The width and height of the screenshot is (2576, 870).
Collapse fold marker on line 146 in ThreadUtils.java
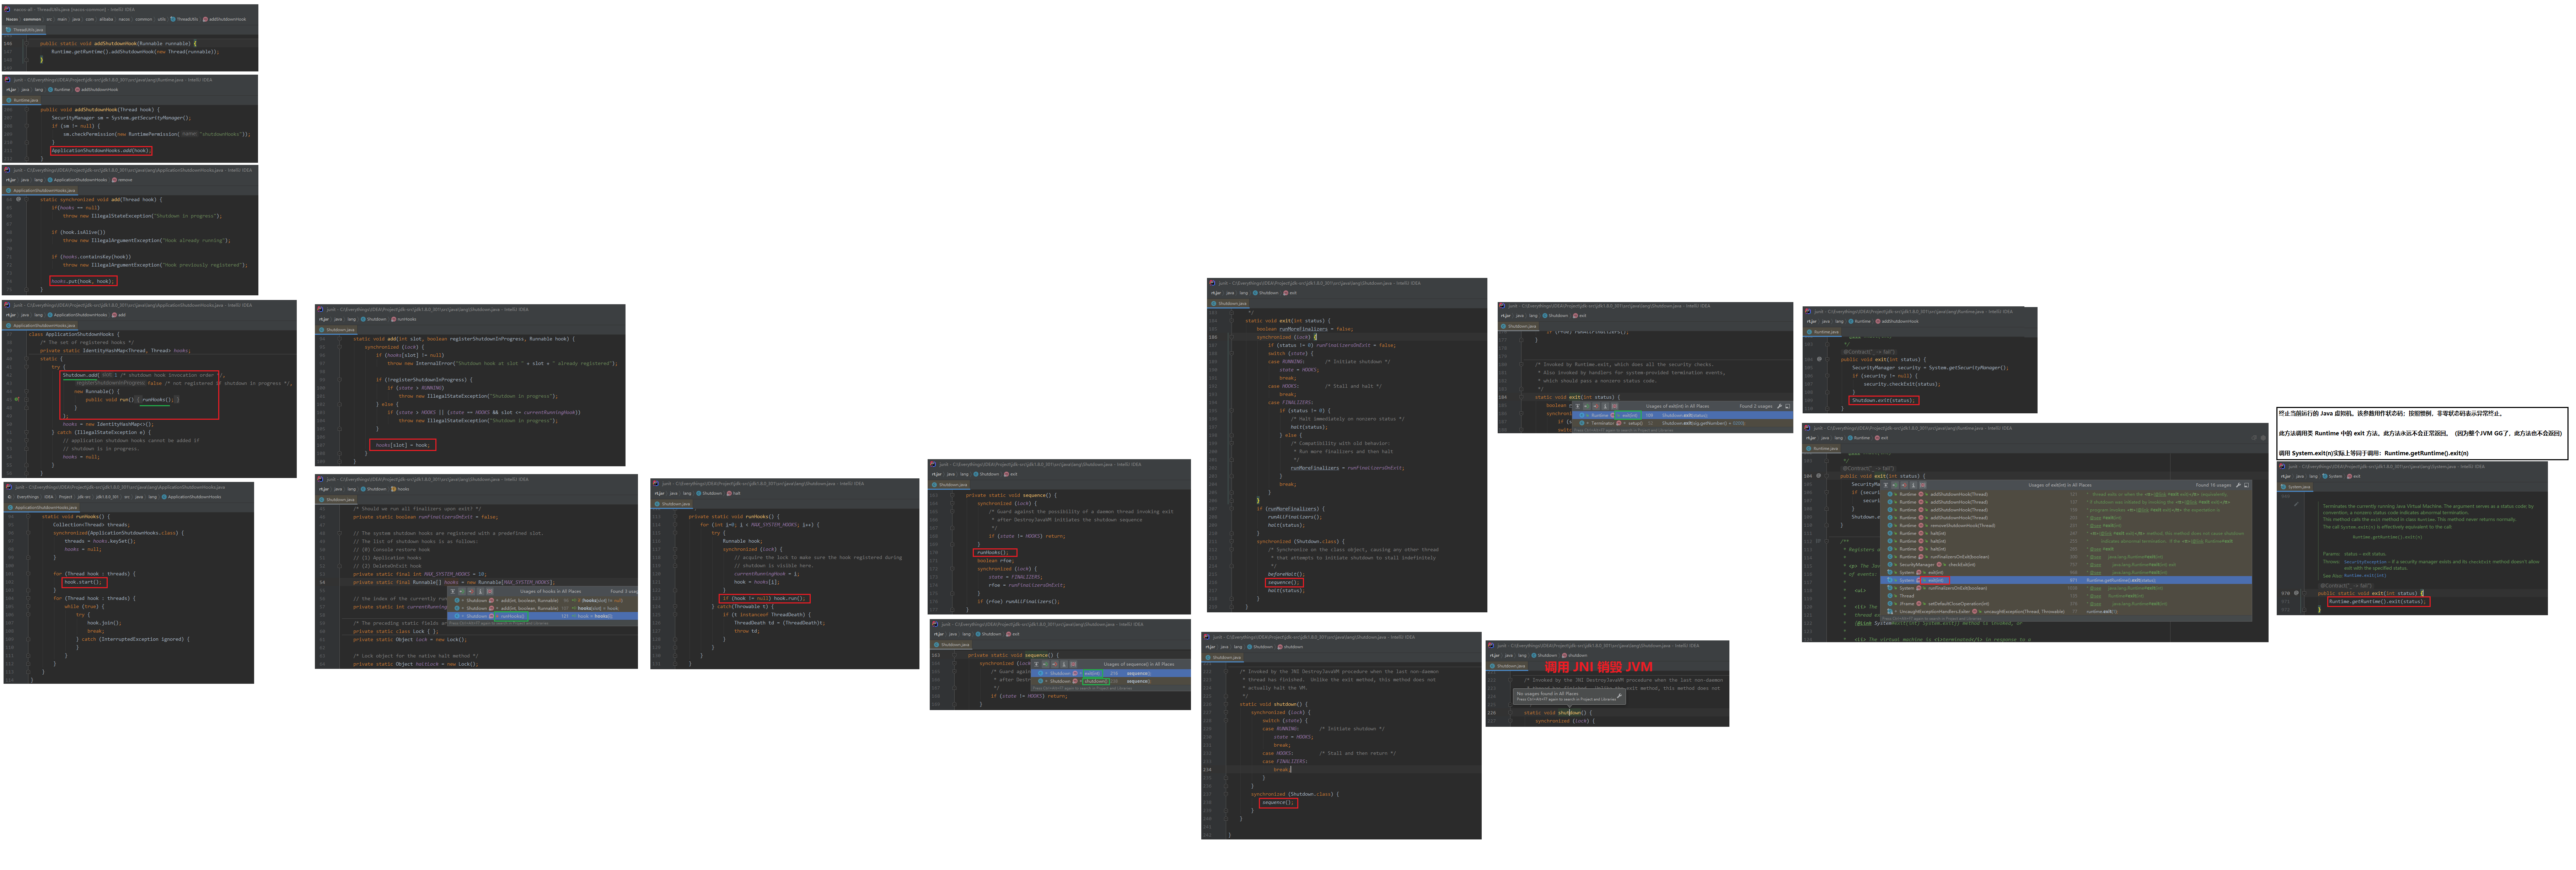[26, 44]
